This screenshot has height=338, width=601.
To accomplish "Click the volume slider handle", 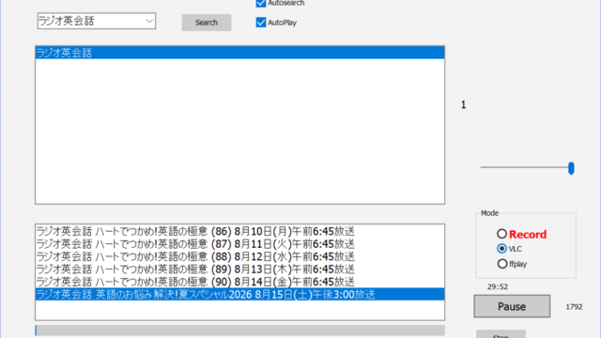I will tap(571, 168).
